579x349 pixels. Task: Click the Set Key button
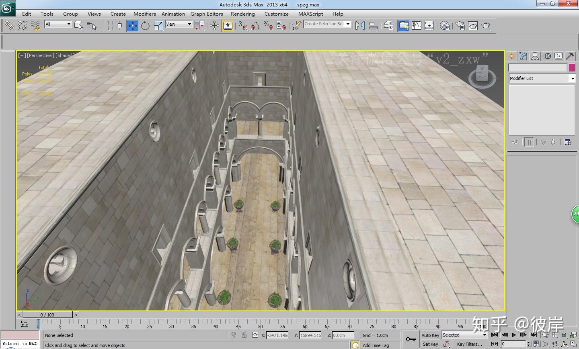[430, 344]
